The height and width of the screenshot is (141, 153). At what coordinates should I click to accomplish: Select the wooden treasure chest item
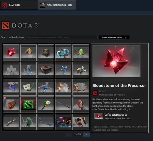pos(46,52)
